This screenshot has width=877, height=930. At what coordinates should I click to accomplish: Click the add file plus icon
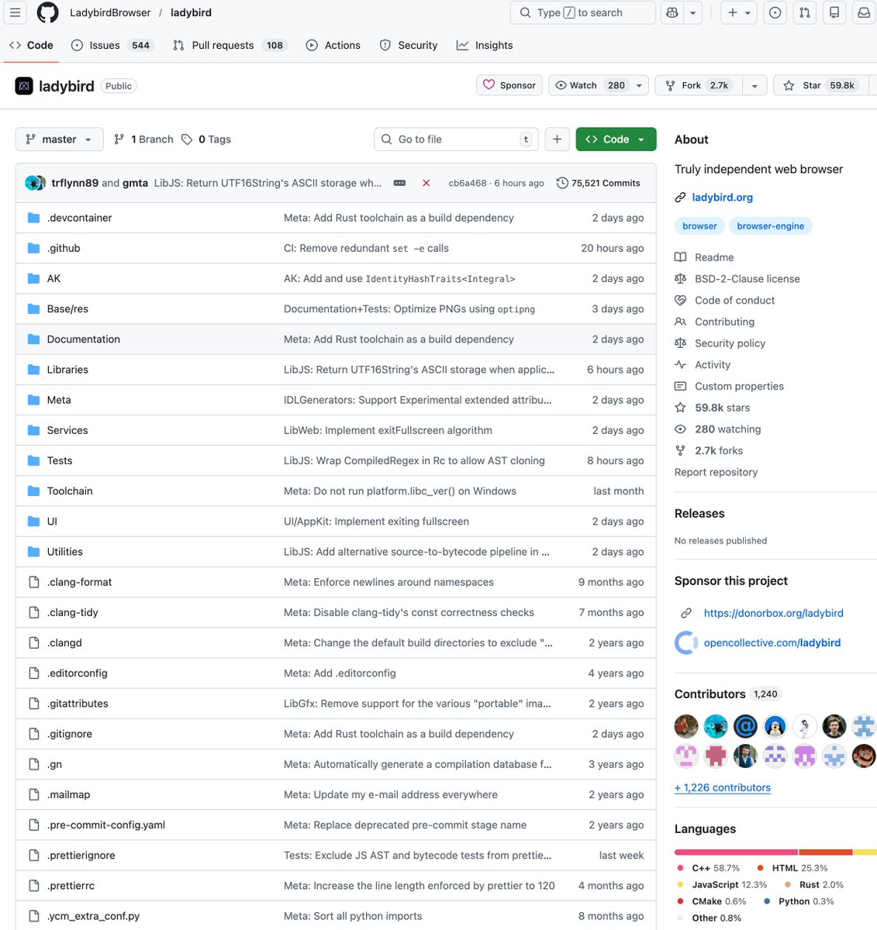pyautogui.click(x=557, y=139)
